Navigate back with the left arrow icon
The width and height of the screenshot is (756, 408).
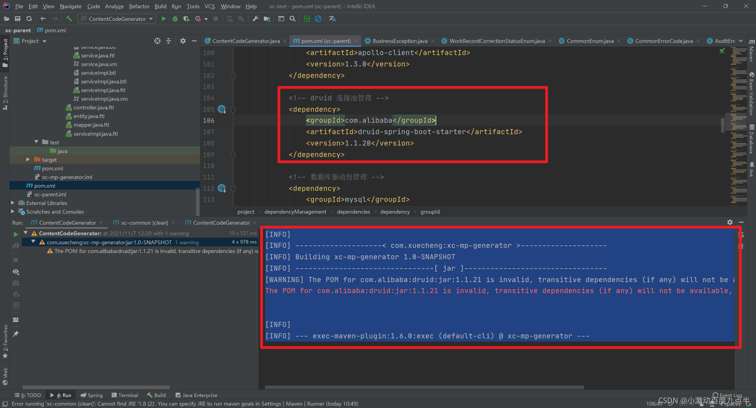coord(43,18)
